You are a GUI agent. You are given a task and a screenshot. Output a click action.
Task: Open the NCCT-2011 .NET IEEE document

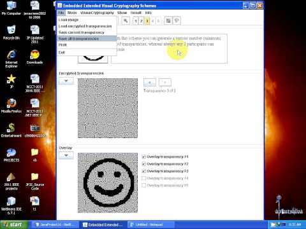[34, 108]
